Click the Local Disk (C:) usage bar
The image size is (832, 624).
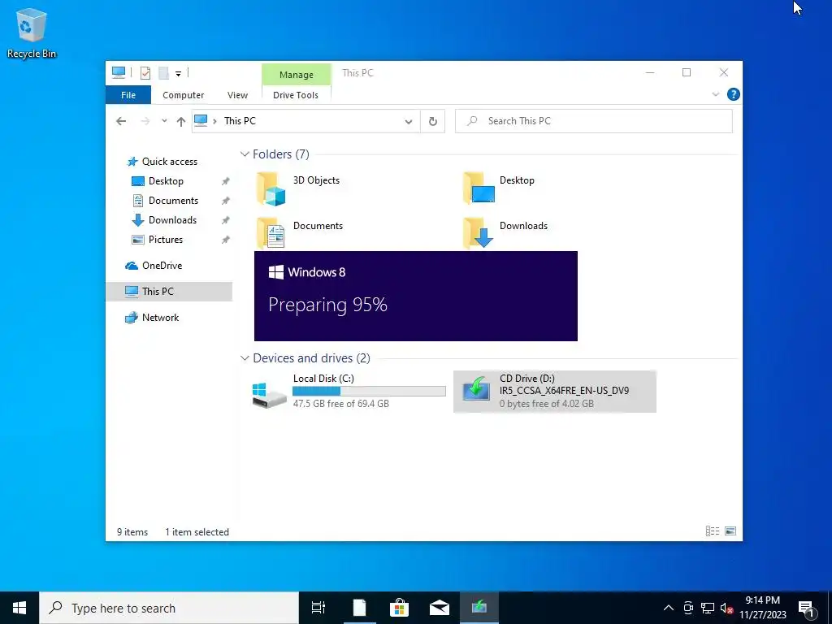click(x=369, y=391)
